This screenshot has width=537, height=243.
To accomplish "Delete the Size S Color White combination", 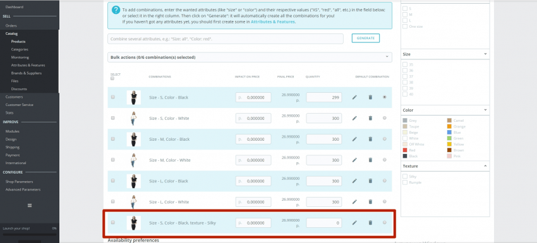I will 370,118.
